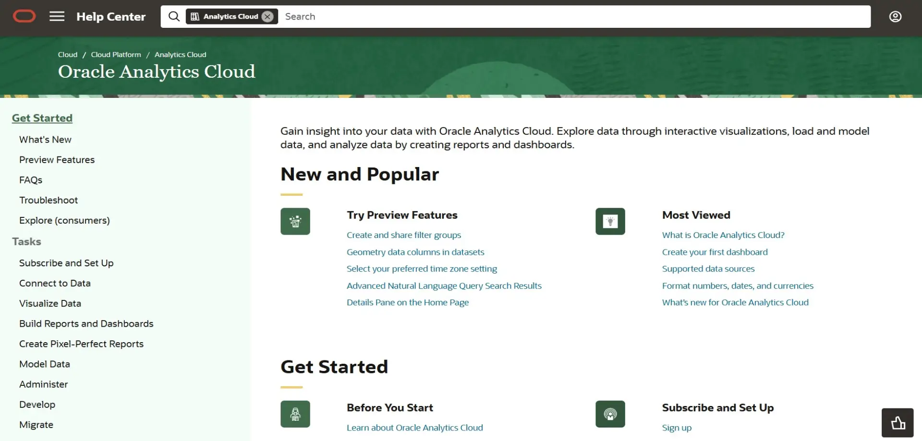Viewport: 922px width, 441px height.
Task: Open the user profile icon
Action: coord(895,16)
